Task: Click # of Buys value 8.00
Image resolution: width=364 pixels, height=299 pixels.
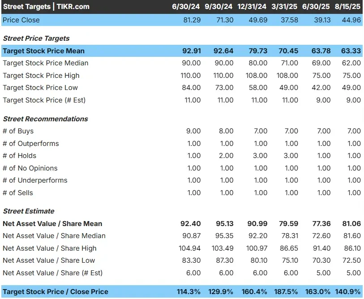Action: point(226,131)
